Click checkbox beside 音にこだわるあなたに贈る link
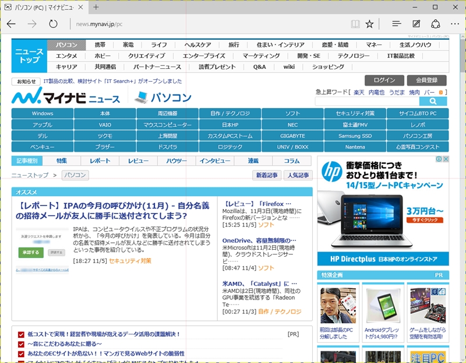Viewport: 466px width, 363px height. coord(21,344)
